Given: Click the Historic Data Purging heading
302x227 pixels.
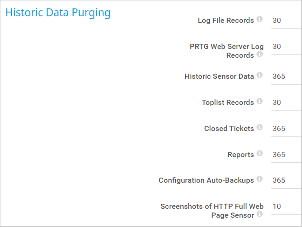Looking at the screenshot, I should (58, 13).
